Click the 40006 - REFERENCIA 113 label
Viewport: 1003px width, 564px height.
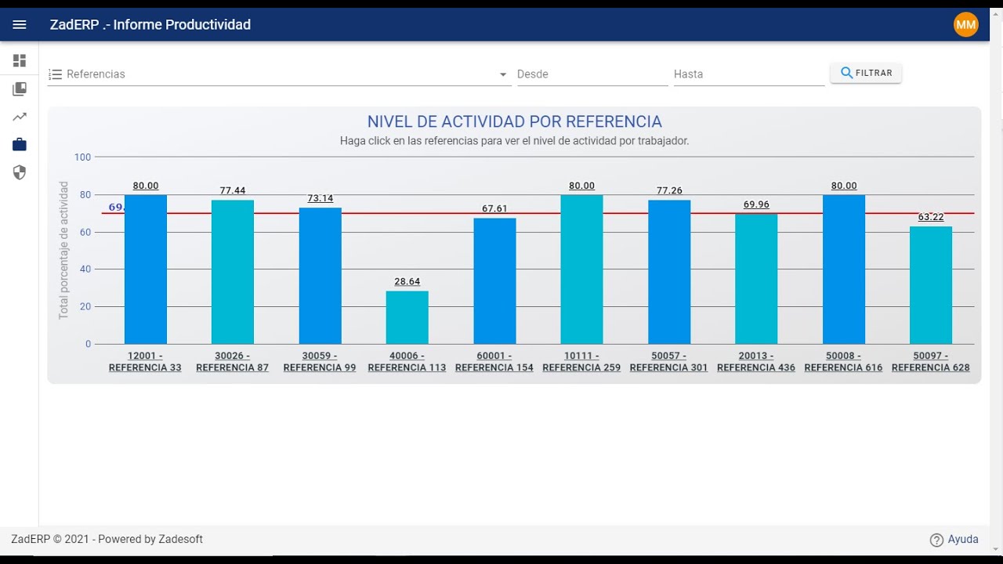[x=407, y=362]
